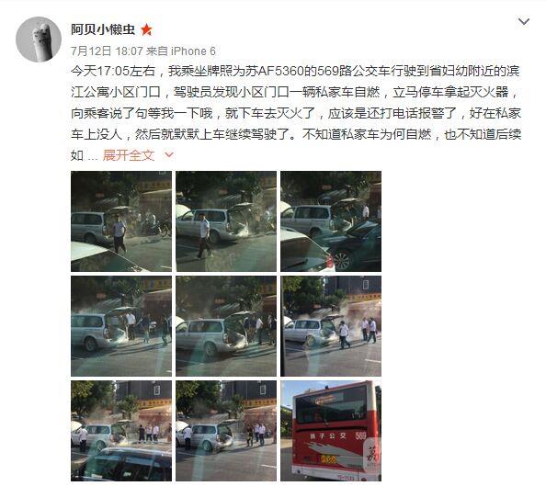Viewport: 546px width, 486px height.
Task: Open the 阿贝小懒虫 username link
Action: (103, 29)
